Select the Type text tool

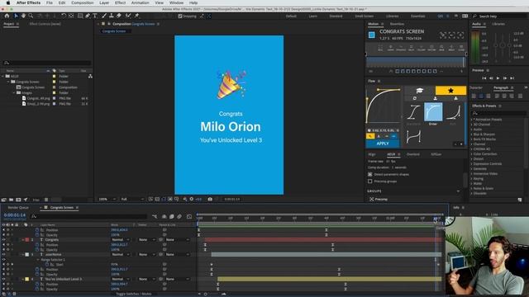pyautogui.click(x=95, y=16)
